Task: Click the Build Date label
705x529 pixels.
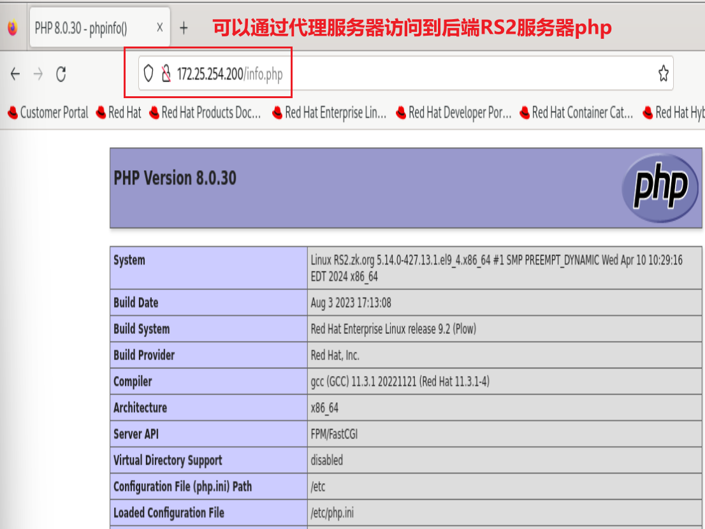Action: click(136, 303)
